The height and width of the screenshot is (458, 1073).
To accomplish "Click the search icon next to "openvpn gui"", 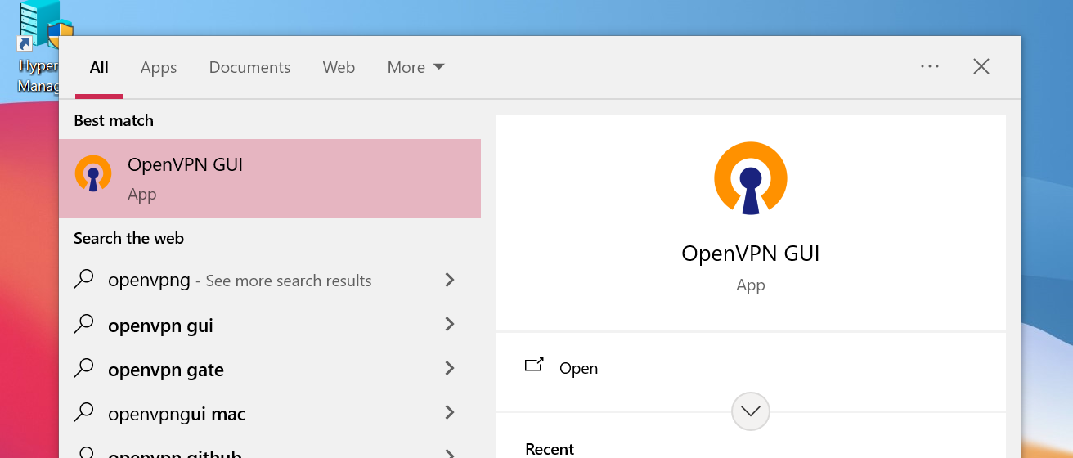I will point(84,325).
